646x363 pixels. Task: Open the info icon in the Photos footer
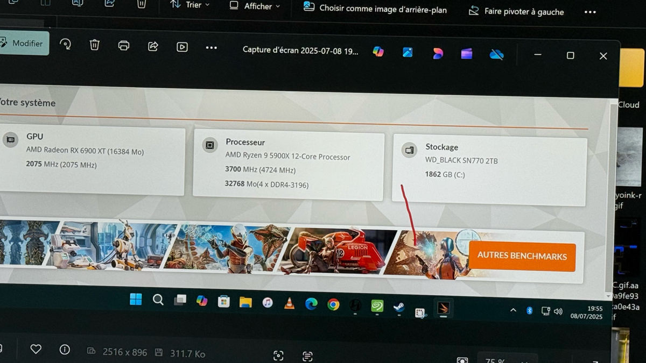(65, 350)
